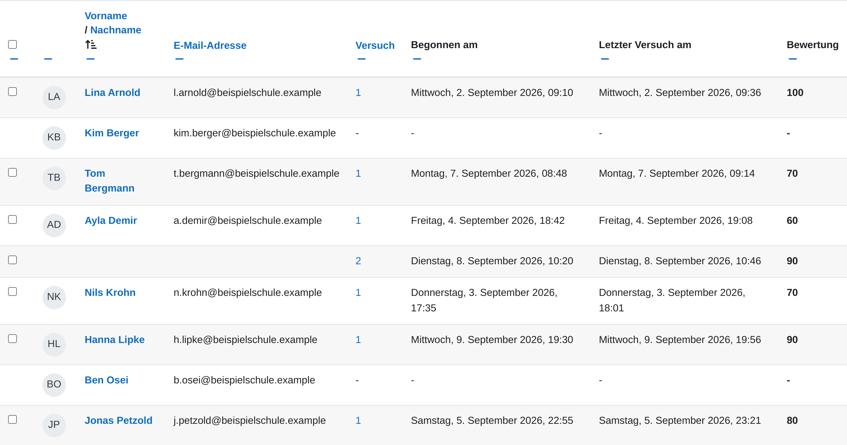Select the checkbox for Jonas Petzold
This screenshot has width=847, height=445.
pyautogui.click(x=12, y=419)
